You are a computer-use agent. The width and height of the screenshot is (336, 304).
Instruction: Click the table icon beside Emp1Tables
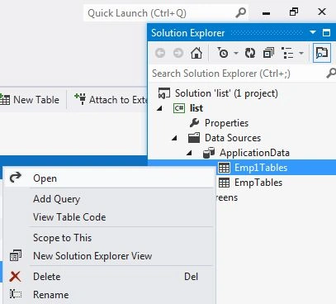pyautogui.click(x=224, y=168)
